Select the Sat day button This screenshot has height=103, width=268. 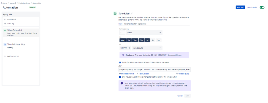[153, 40]
